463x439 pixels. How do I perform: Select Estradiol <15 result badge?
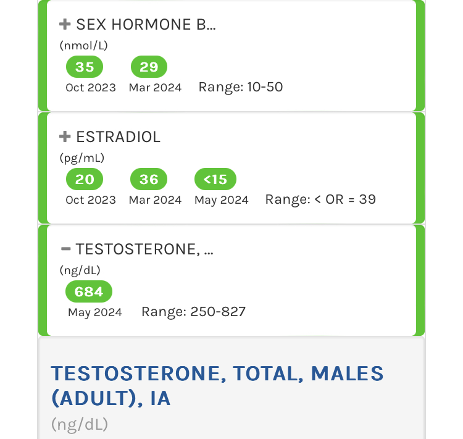click(215, 179)
